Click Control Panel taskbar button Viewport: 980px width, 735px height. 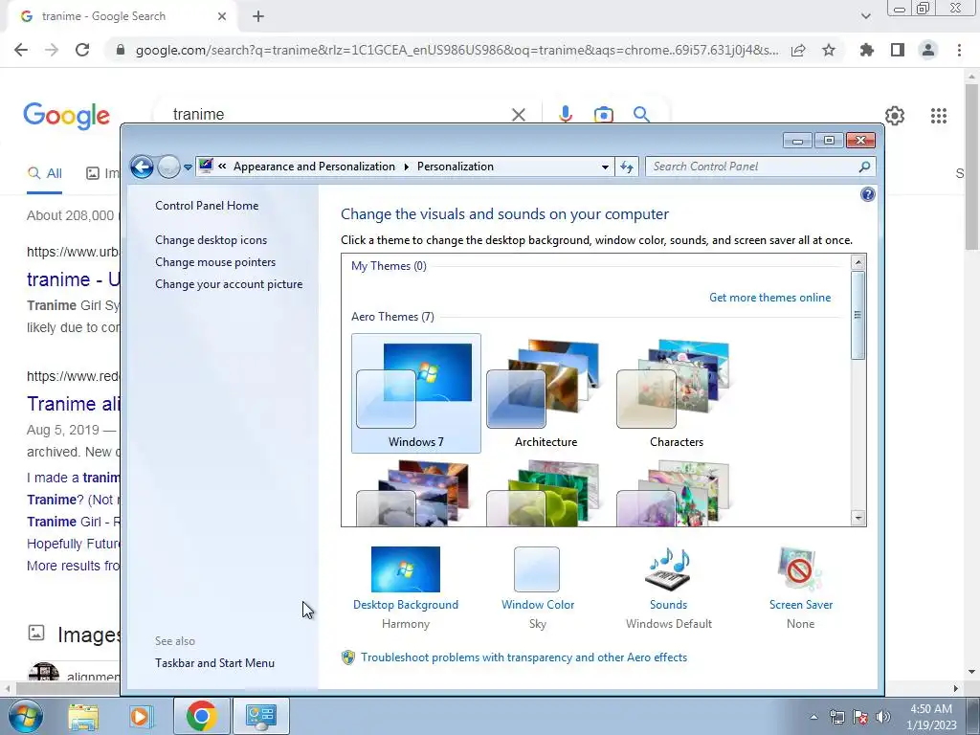(x=260, y=716)
